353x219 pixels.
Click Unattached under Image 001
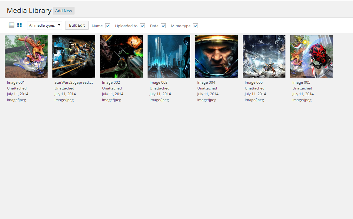(17, 88)
